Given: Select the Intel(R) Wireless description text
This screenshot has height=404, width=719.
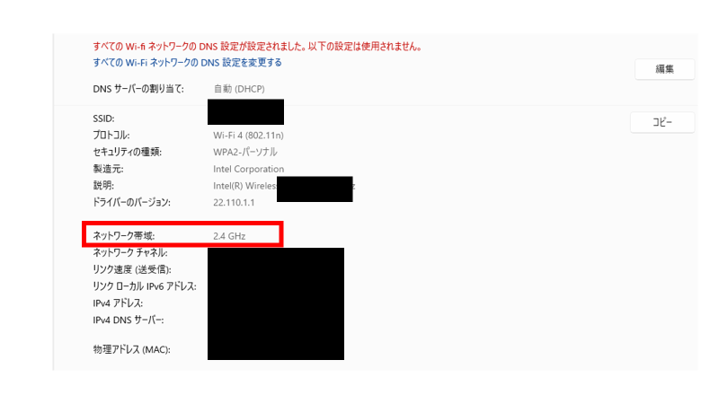Looking at the screenshot, I should pos(244,186).
